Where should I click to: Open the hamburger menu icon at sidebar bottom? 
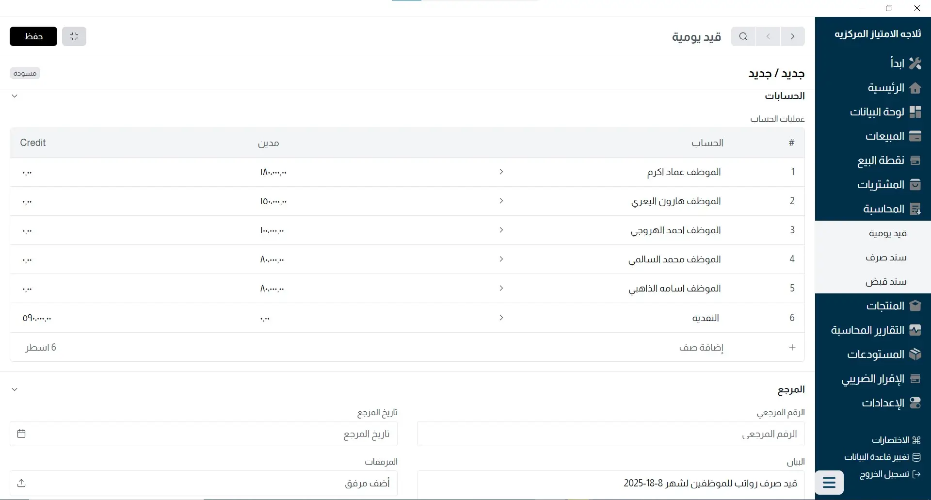(x=829, y=483)
